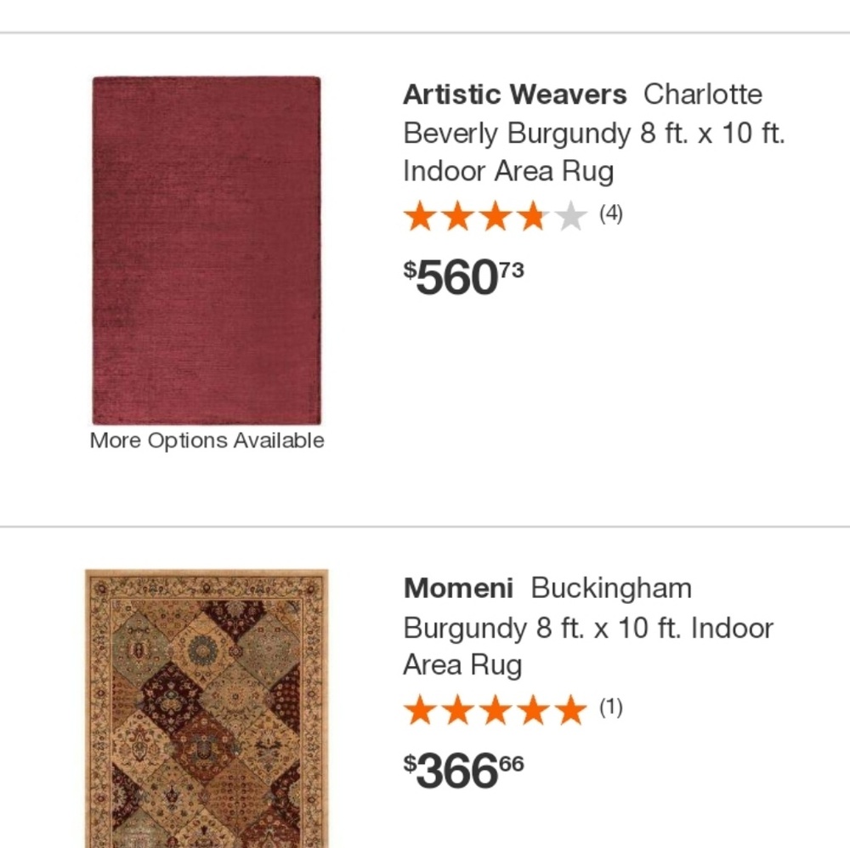Open Charlotte Beverly Burgundy rug title link
Viewport: 850px width, 848px height.
(x=593, y=134)
